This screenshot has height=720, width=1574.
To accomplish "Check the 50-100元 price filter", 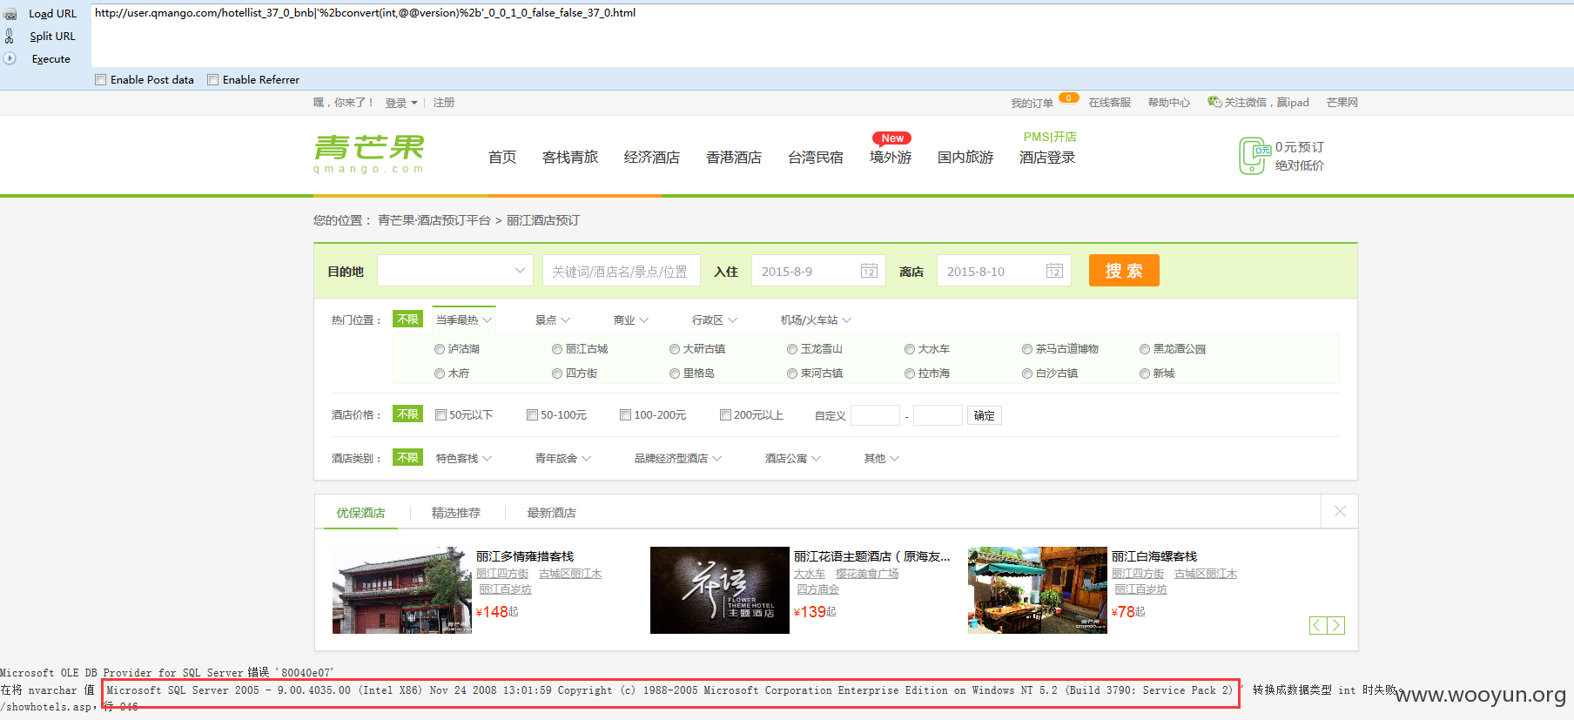I will point(532,415).
